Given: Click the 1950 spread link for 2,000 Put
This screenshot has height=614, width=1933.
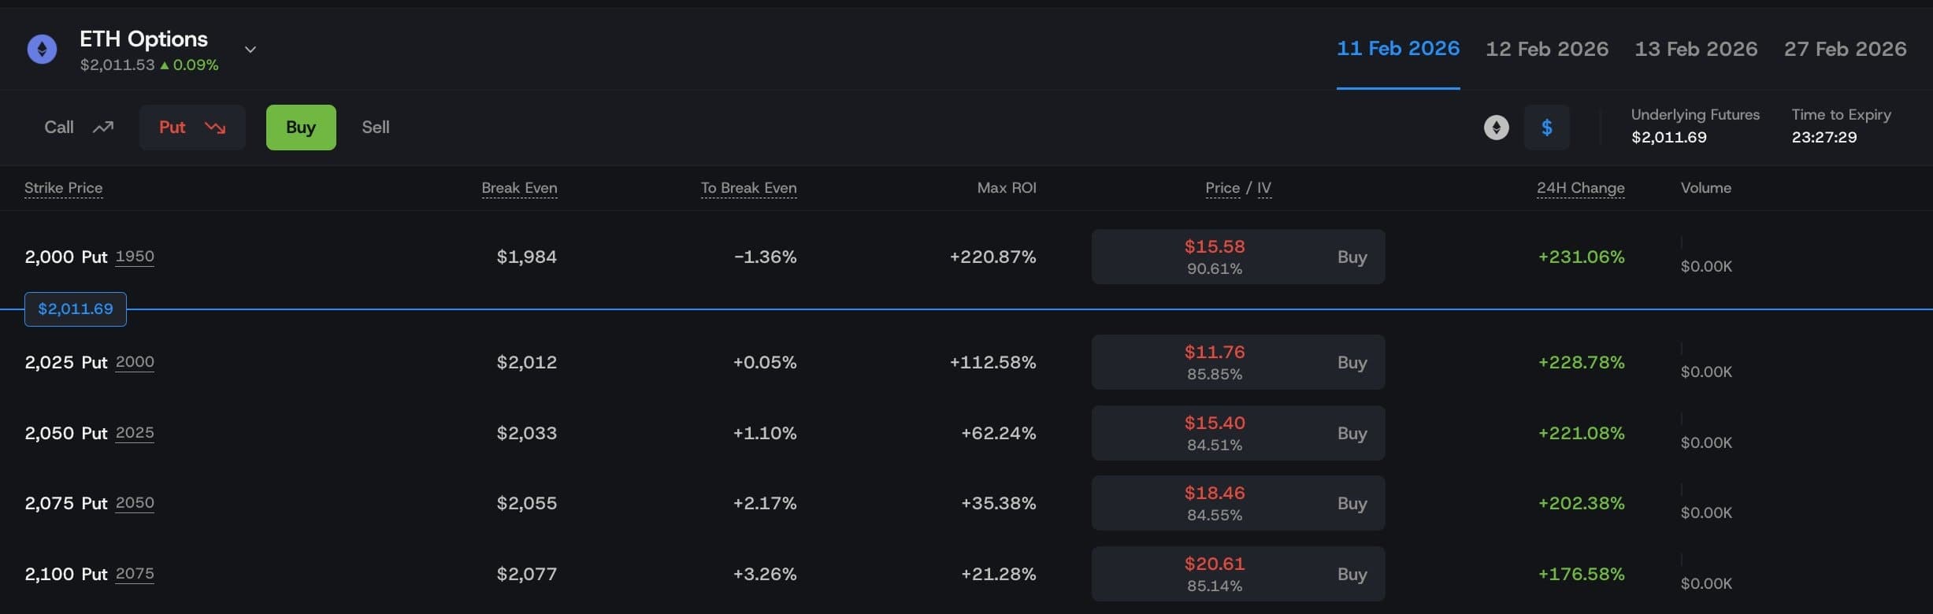Looking at the screenshot, I should (135, 257).
